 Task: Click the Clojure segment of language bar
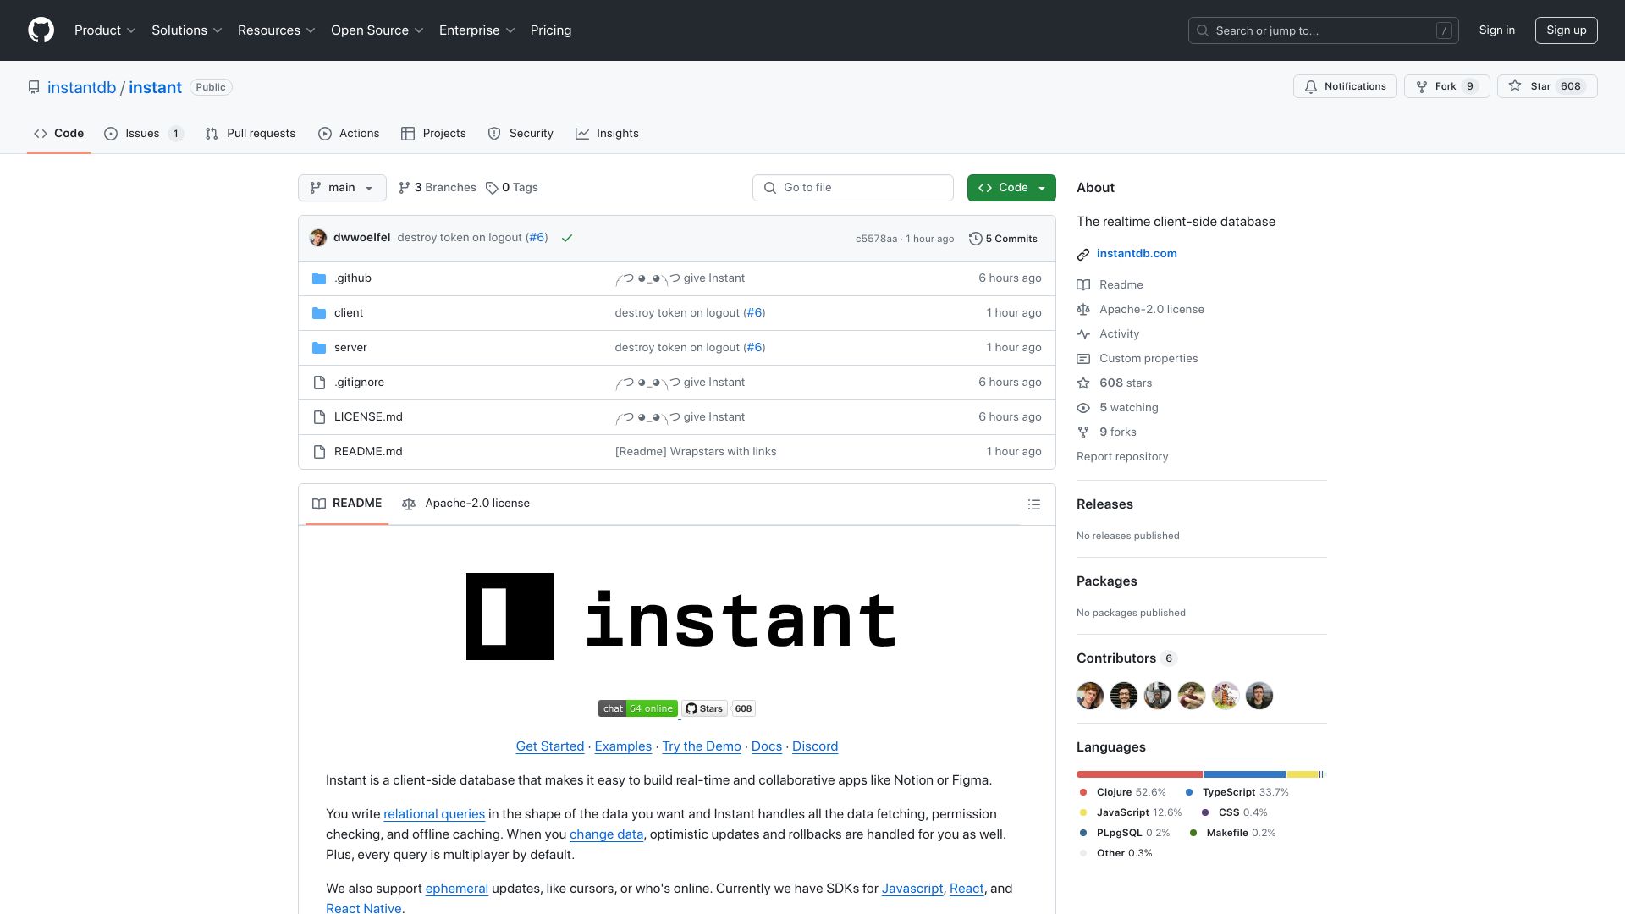[1139, 774]
